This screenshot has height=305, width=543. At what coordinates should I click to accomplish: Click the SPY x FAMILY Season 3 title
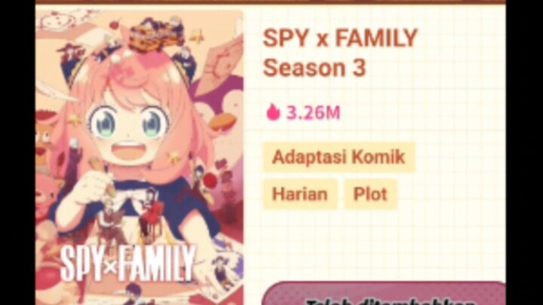tap(340, 53)
